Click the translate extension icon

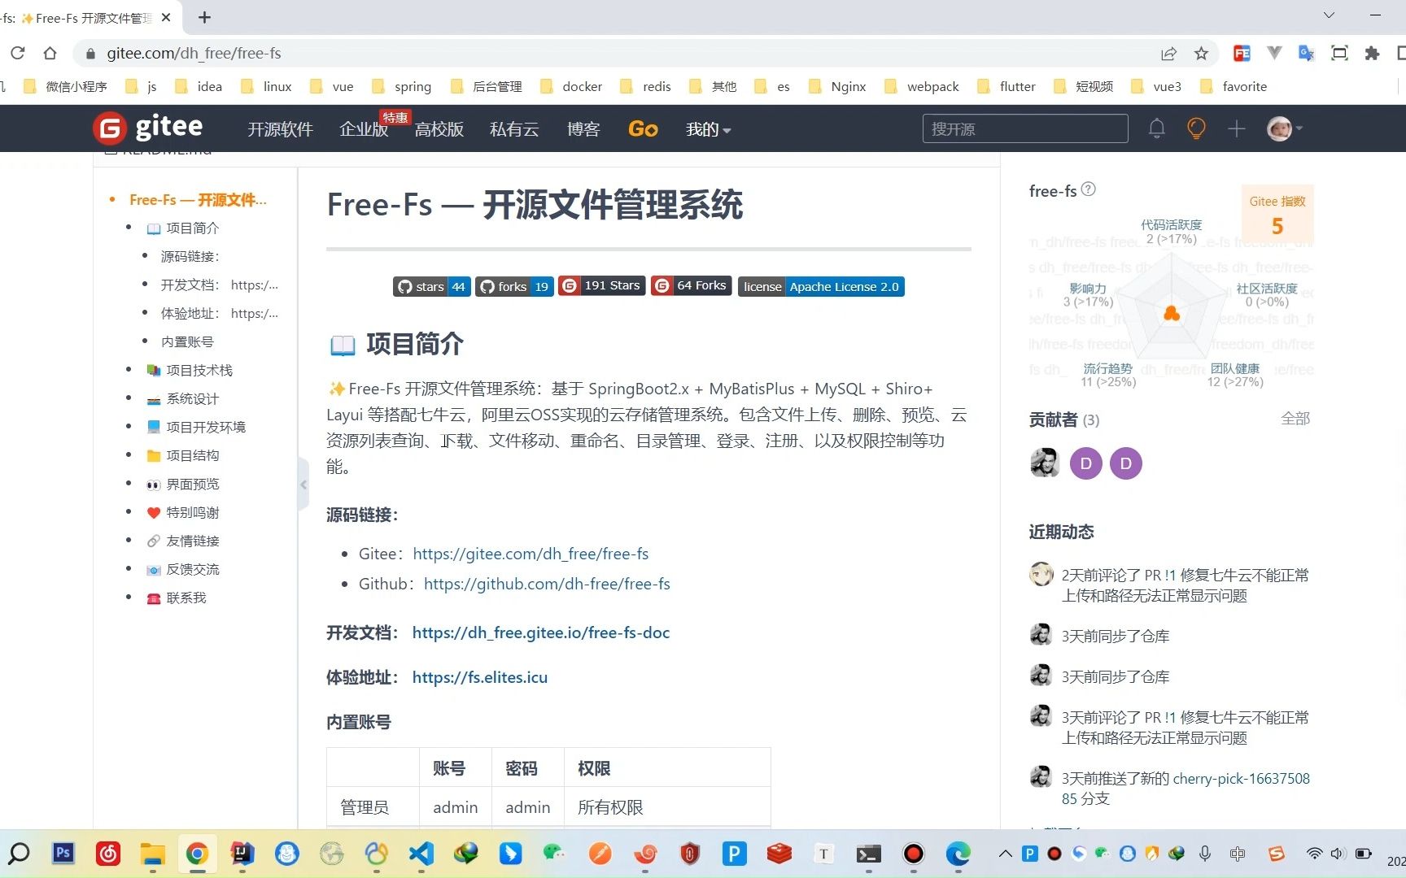coord(1307,54)
